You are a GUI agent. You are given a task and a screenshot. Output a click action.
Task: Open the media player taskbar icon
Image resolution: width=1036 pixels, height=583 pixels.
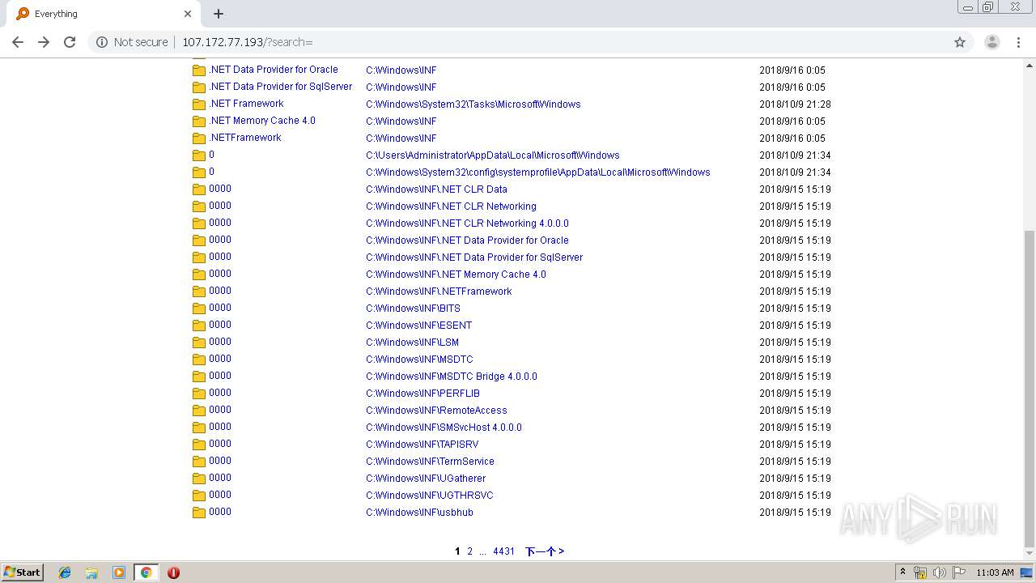[119, 572]
